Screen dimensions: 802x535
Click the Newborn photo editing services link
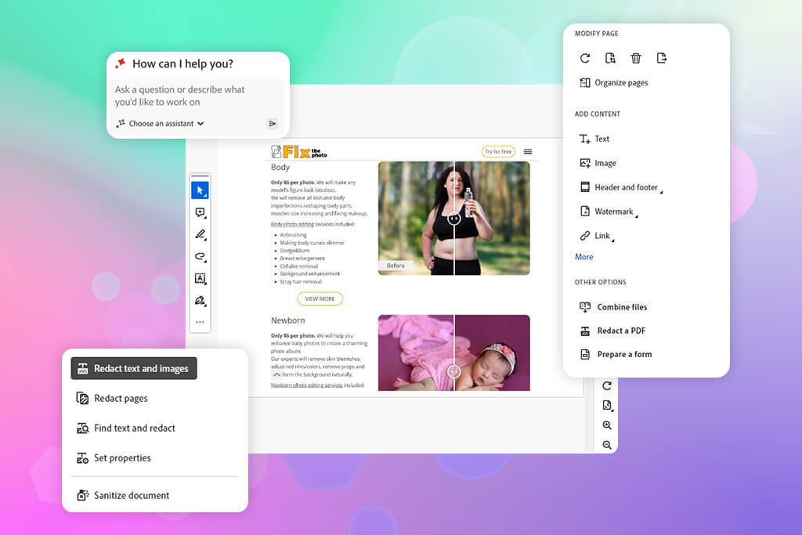click(306, 385)
